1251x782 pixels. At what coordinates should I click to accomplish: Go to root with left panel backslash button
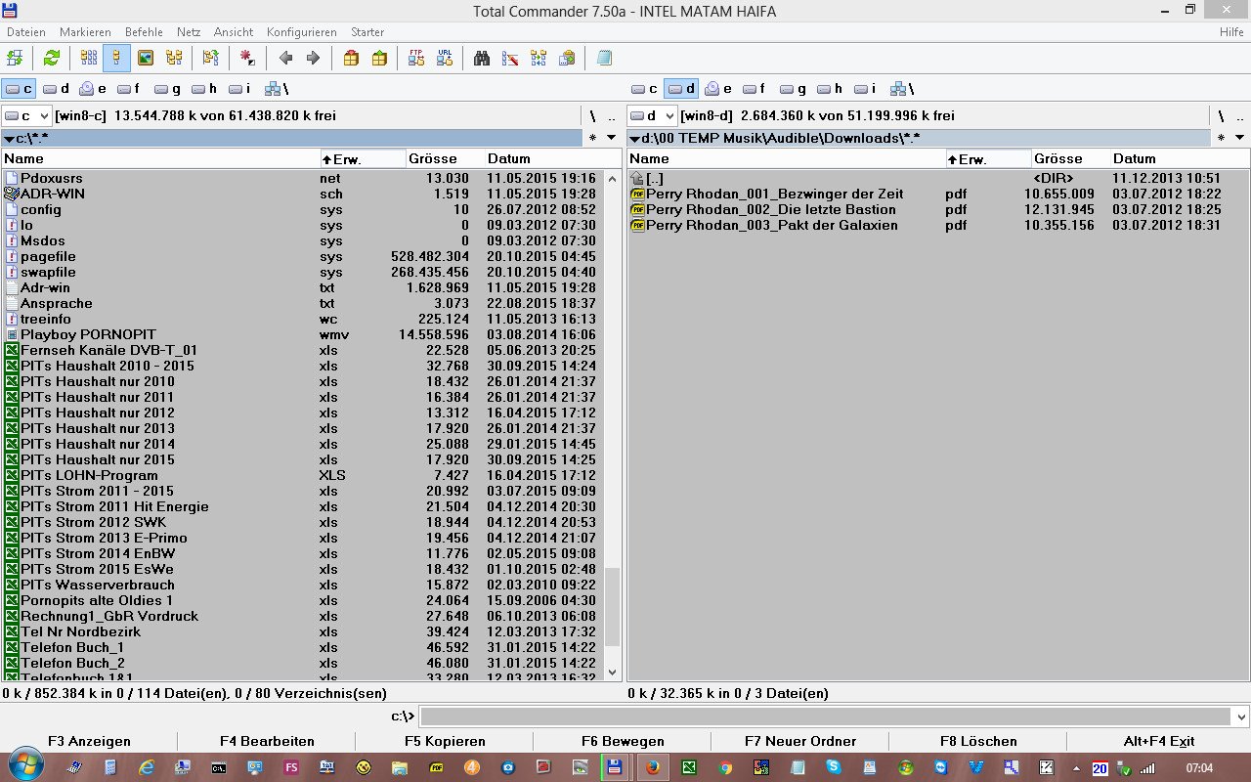592,115
